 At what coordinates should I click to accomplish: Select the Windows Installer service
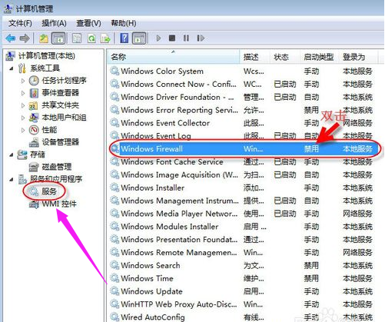242,188
